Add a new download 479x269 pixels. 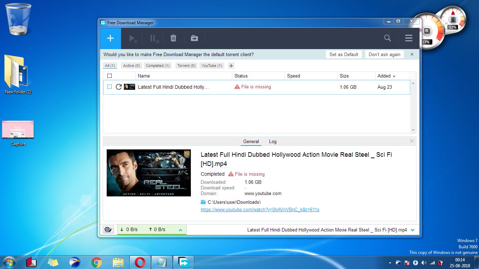pyautogui.click(x=110, y=38)
